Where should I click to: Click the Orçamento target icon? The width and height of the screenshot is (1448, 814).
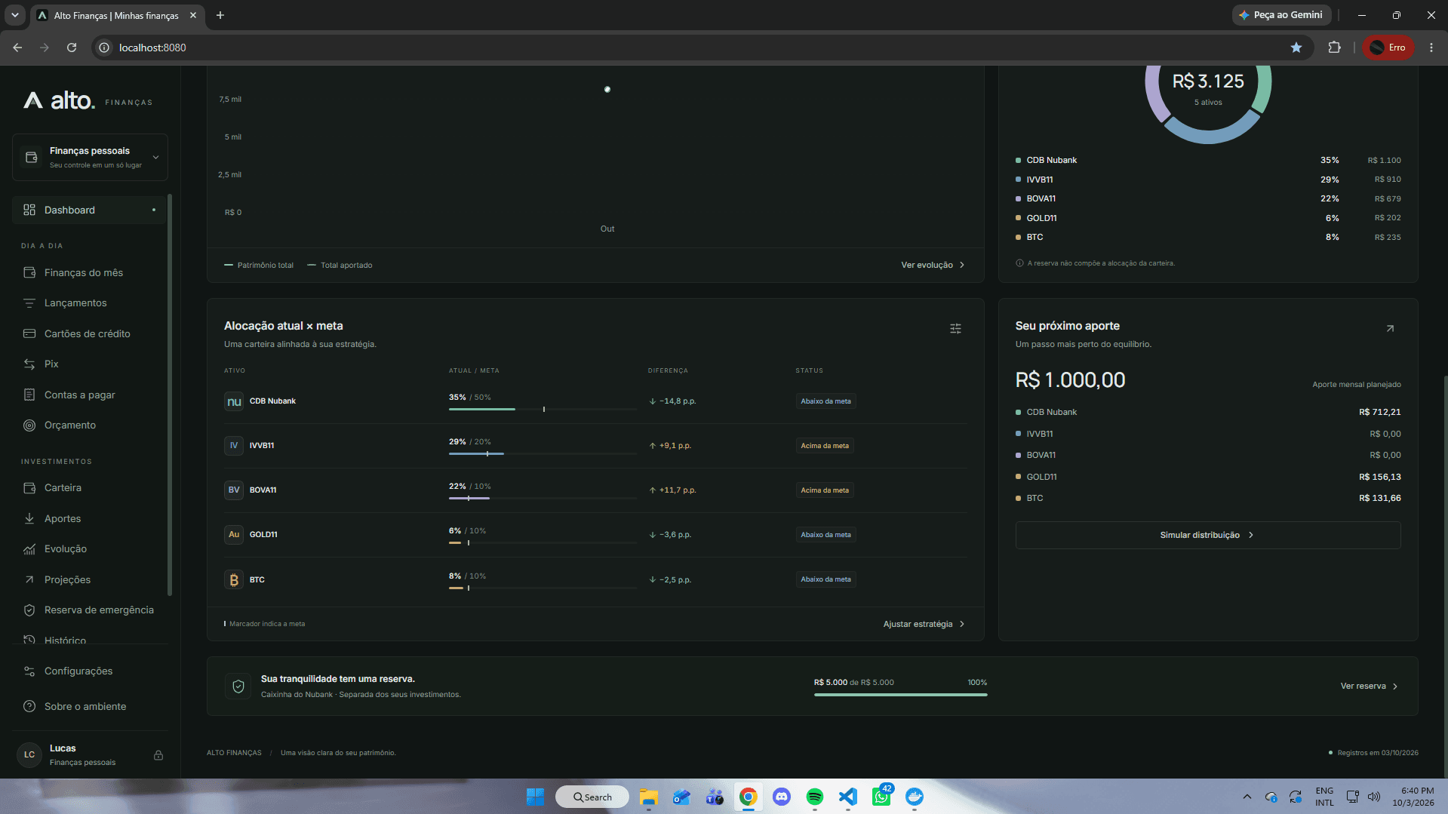tap(29, 425)
